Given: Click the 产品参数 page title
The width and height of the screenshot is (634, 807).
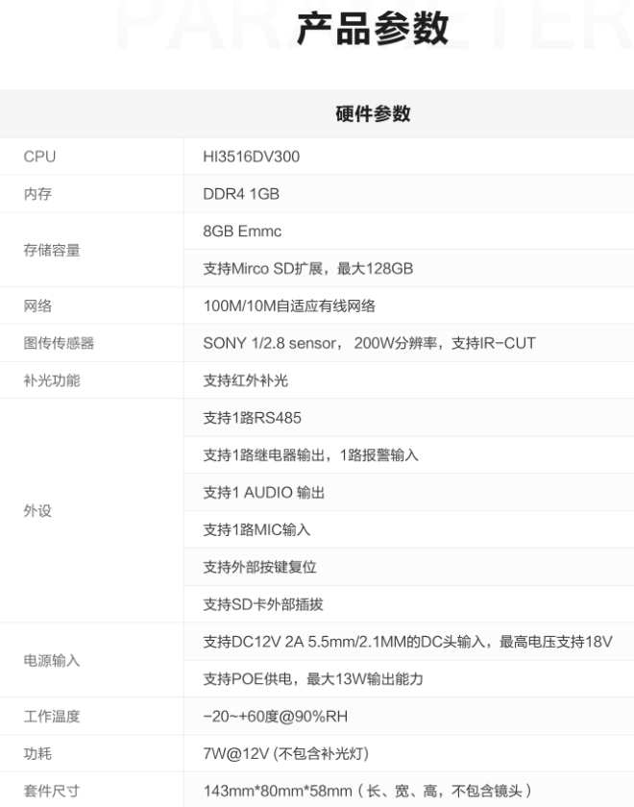Looking at the screenshot, I should (x=373, y=29).
